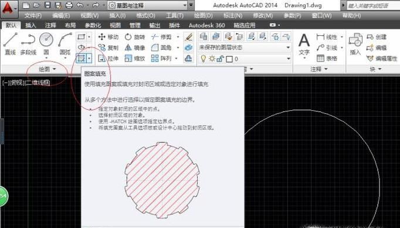The height and width of the screenshot is (228, 400).
Task: Click the 编辑属性 (Edit Attributes) button
Action: (x=382, y=59)
